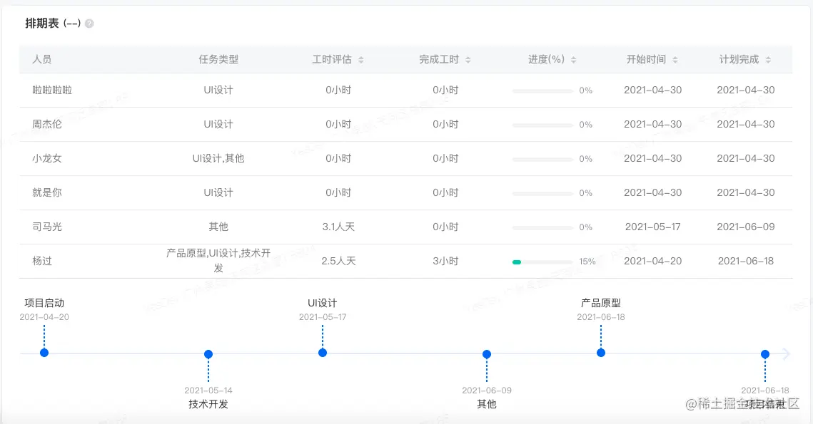Viewport: 813px width, 424px height.
Task: Click the 3.1人天 estimate for 司马光
Action: [x=338, y=227]
